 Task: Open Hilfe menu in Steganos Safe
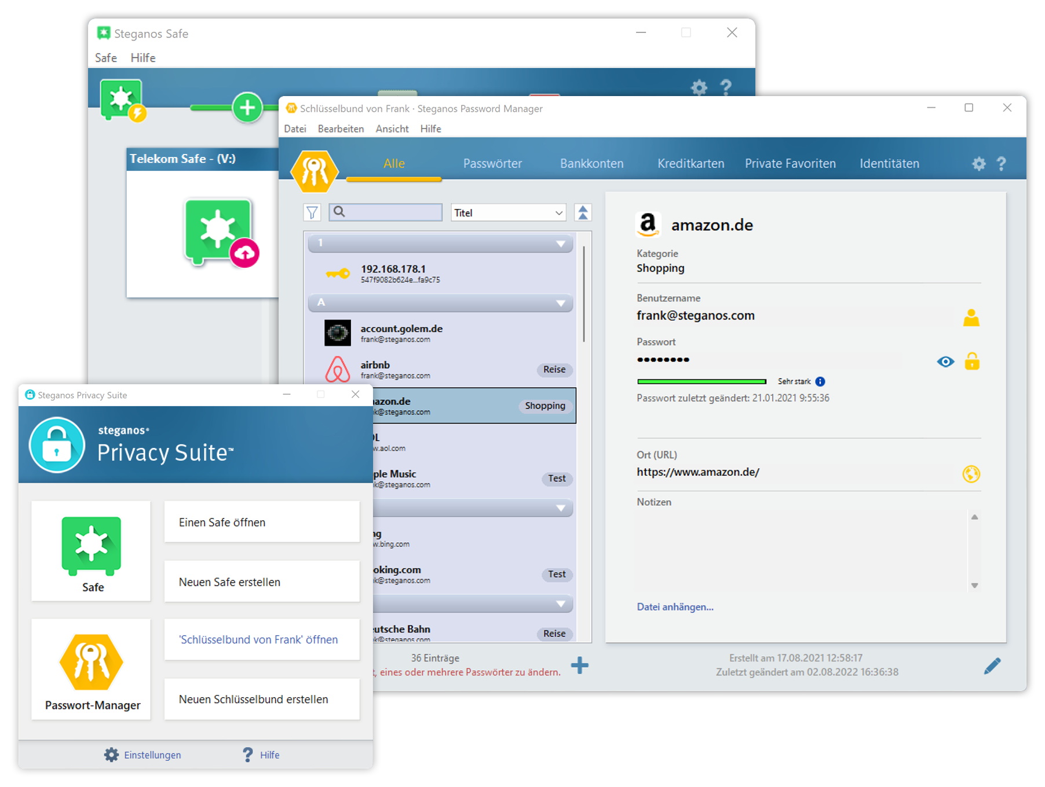(x=143, y=58)
